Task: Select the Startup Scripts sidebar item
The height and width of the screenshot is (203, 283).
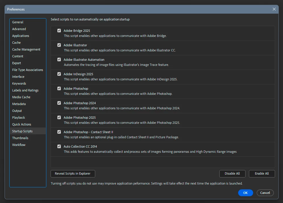Action: click(x=28, y=131)
